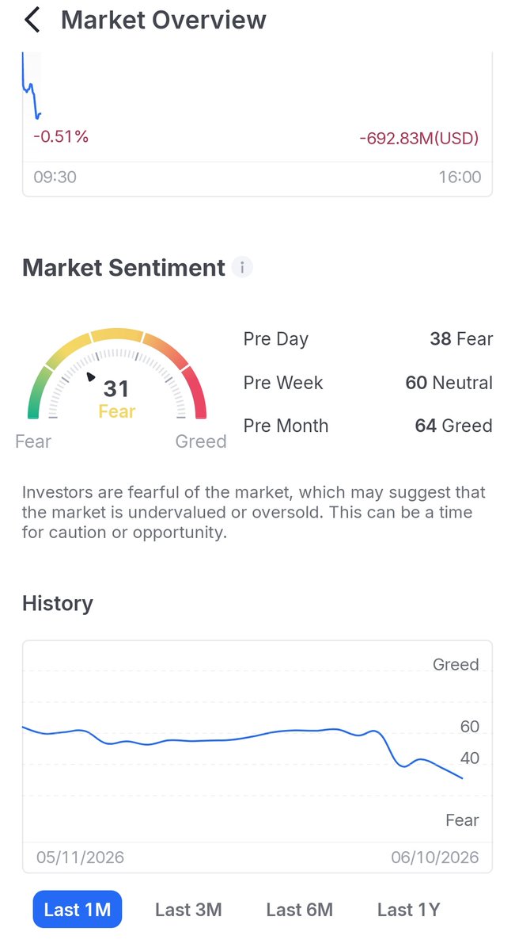
Task: Open the Market Sentiment info icon
Action: (242, 267)
